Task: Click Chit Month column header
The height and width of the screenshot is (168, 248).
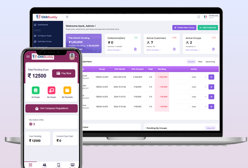Action: point(119,69)
